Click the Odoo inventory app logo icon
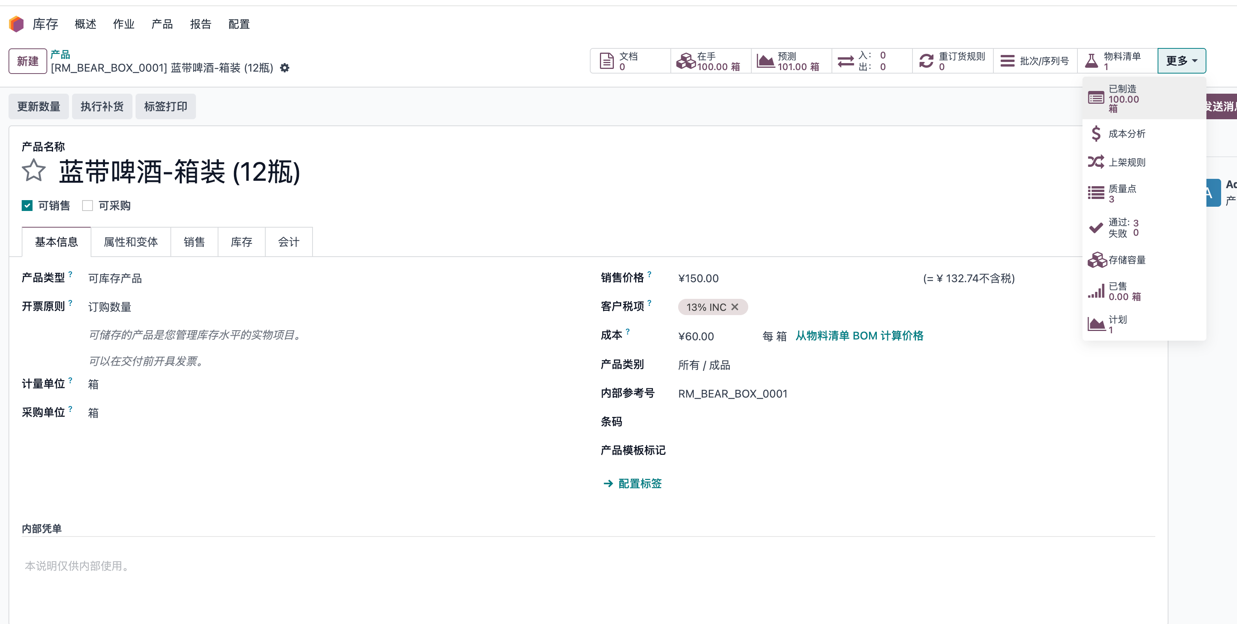The image size is (1237, 624). [x=16, y=24]
